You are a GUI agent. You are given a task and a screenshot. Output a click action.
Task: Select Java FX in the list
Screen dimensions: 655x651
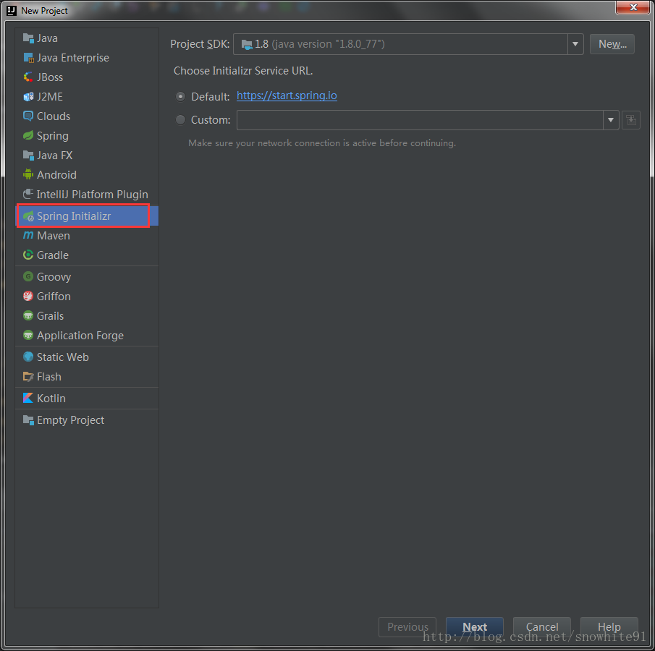[87, 156]
